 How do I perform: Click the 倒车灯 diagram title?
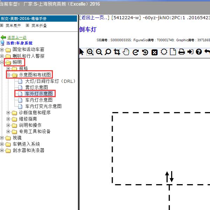88,29
